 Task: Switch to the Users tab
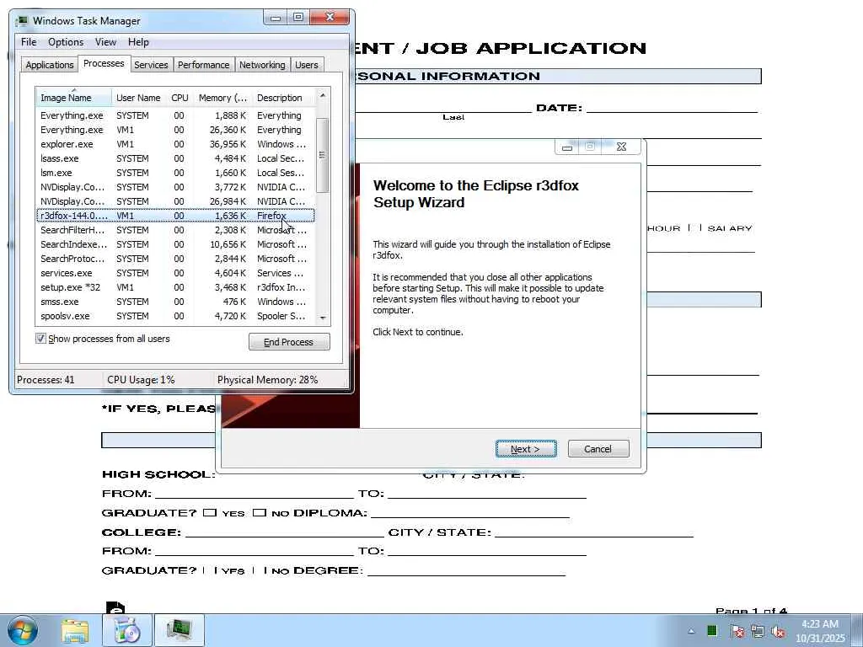point(306,64)
